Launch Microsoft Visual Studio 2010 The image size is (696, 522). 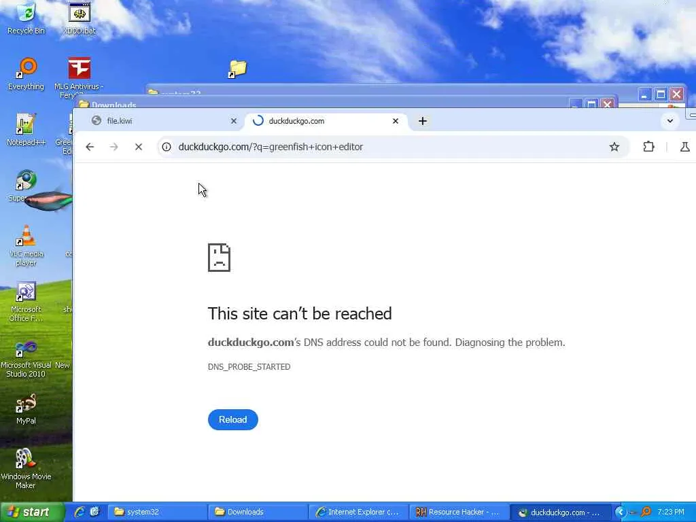click(26, 359)
